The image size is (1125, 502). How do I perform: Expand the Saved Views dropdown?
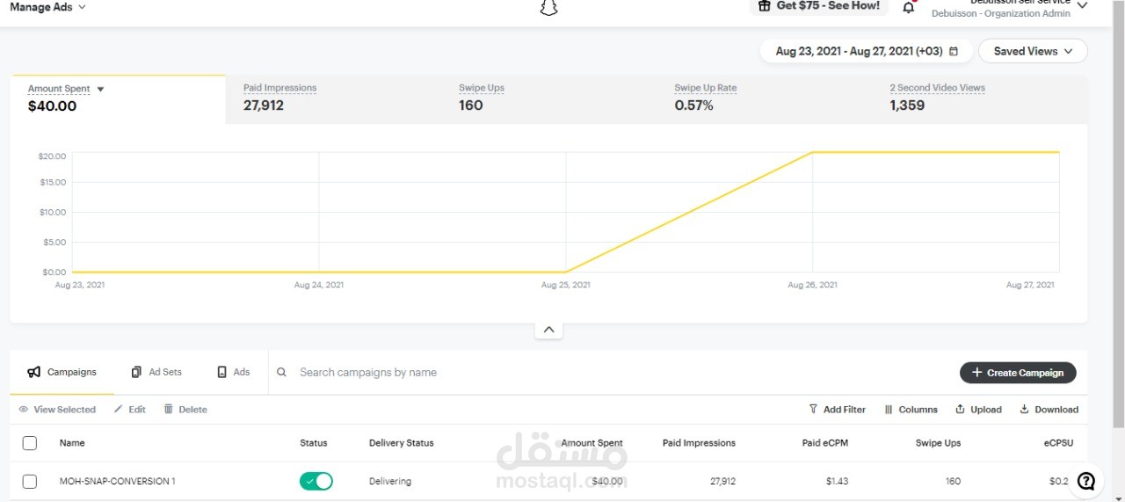click(1033, 51)
